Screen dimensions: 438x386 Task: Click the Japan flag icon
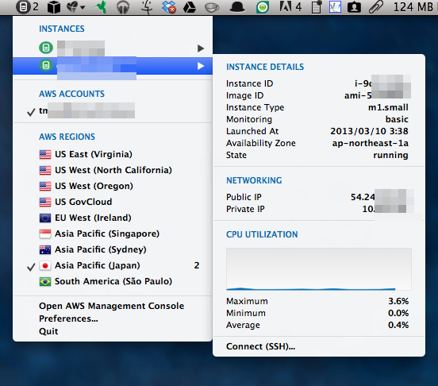(x=45, y=265)
